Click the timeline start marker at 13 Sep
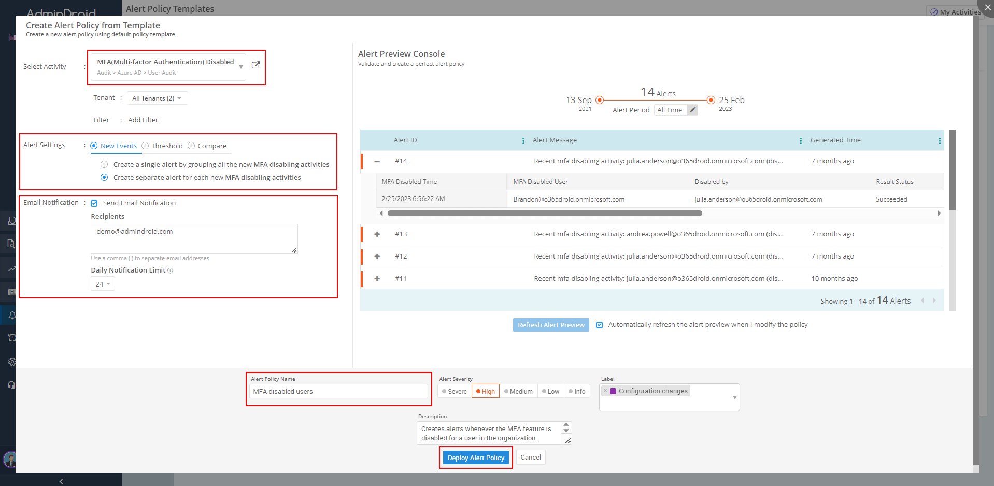This screenshot has width=994, height=486. tap(600, 100)
